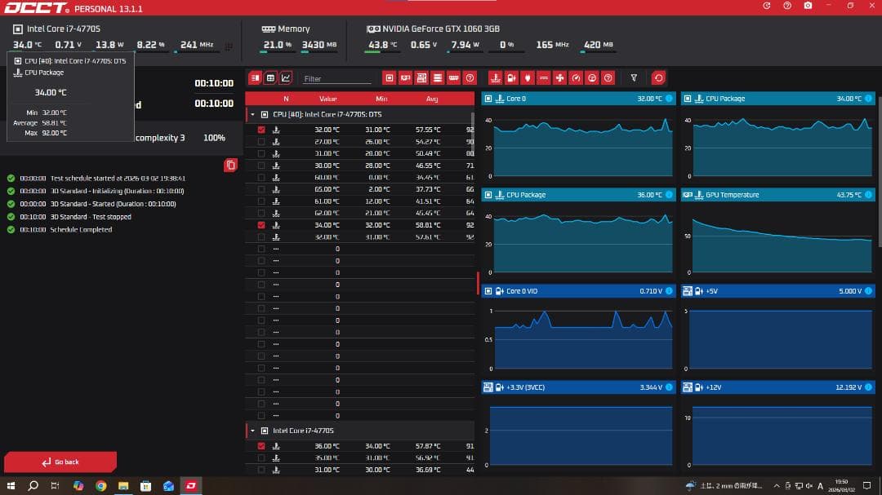Switch to graph-only monitoring view
The width and height of the screenshot is (882, 495).
coord(286,78)
